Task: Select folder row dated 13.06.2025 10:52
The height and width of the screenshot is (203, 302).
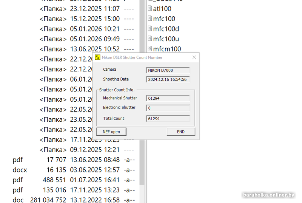Action: point(87,49)
